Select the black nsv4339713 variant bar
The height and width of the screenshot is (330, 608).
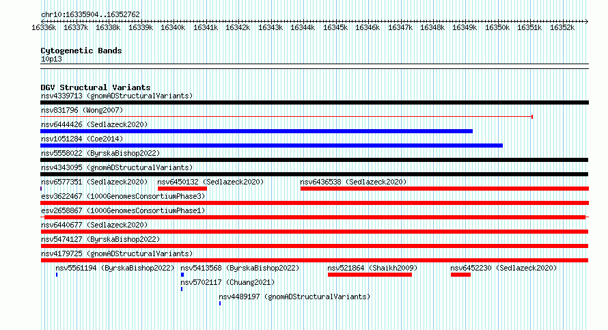314,102
